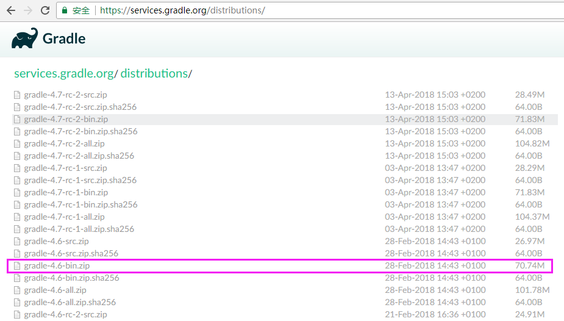Viewport: 564px width, 321px height.
Task: Click file icon beside gradle-4.7-rc-1-bin.zip
Action: [17, 192]
